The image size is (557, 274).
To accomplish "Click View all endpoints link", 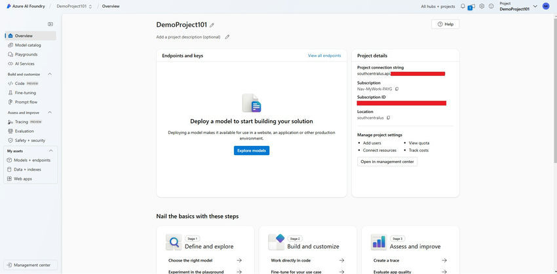I will [324, 56].
